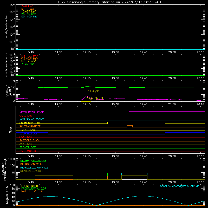Click the Degrees or % axis label
This screenshot has width=208, height=208.
coord(7,195)
